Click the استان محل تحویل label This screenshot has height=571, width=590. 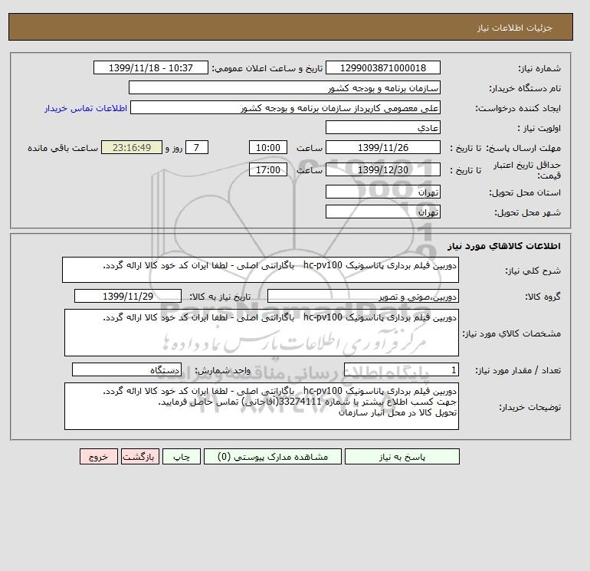tap(525, 192)
